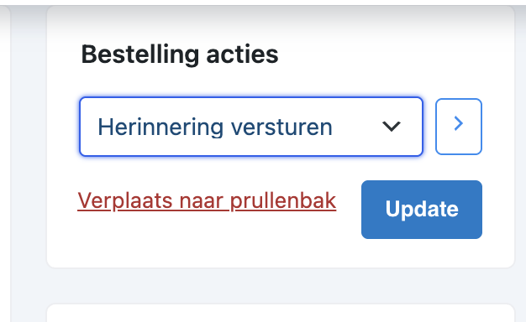Move order via Verplaats naar prullenbak link
The width and height of the screenshot is (526, 322).
(x=207, y=201)
